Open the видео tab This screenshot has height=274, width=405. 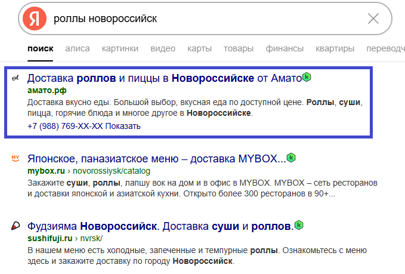pos(163,48)
